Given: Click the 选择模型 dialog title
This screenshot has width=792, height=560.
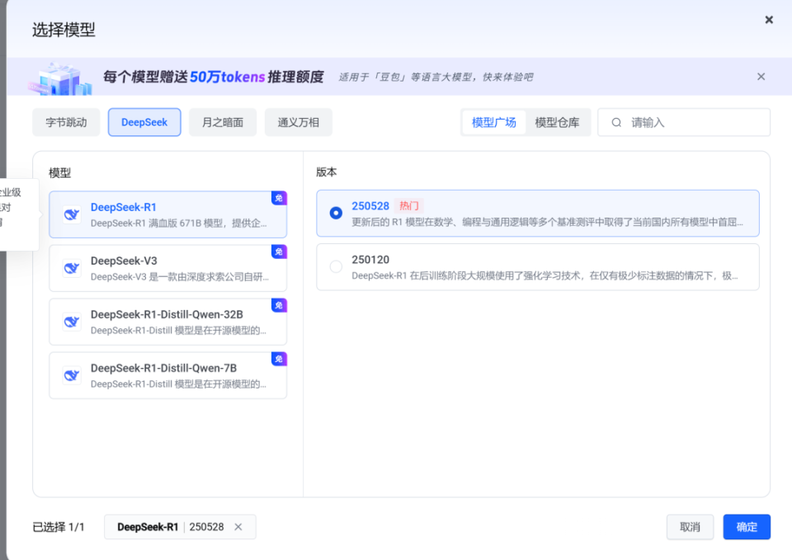Looking at the screenshot, I should [x=64, y=30].
